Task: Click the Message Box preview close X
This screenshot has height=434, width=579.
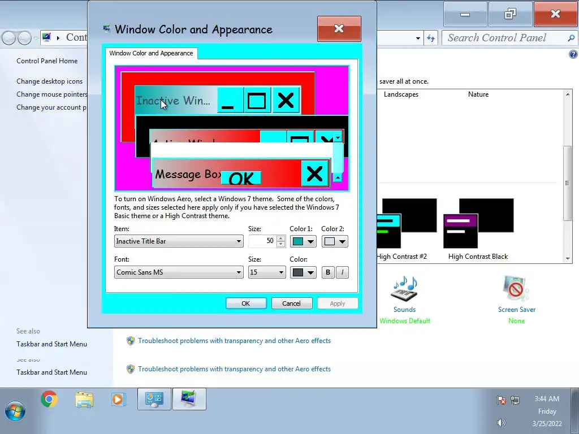Action: [x=314, y=173]
